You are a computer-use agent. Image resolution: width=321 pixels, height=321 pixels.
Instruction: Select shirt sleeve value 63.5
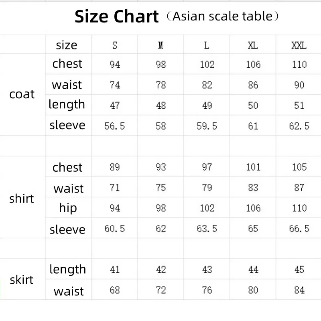coord(207,229)
